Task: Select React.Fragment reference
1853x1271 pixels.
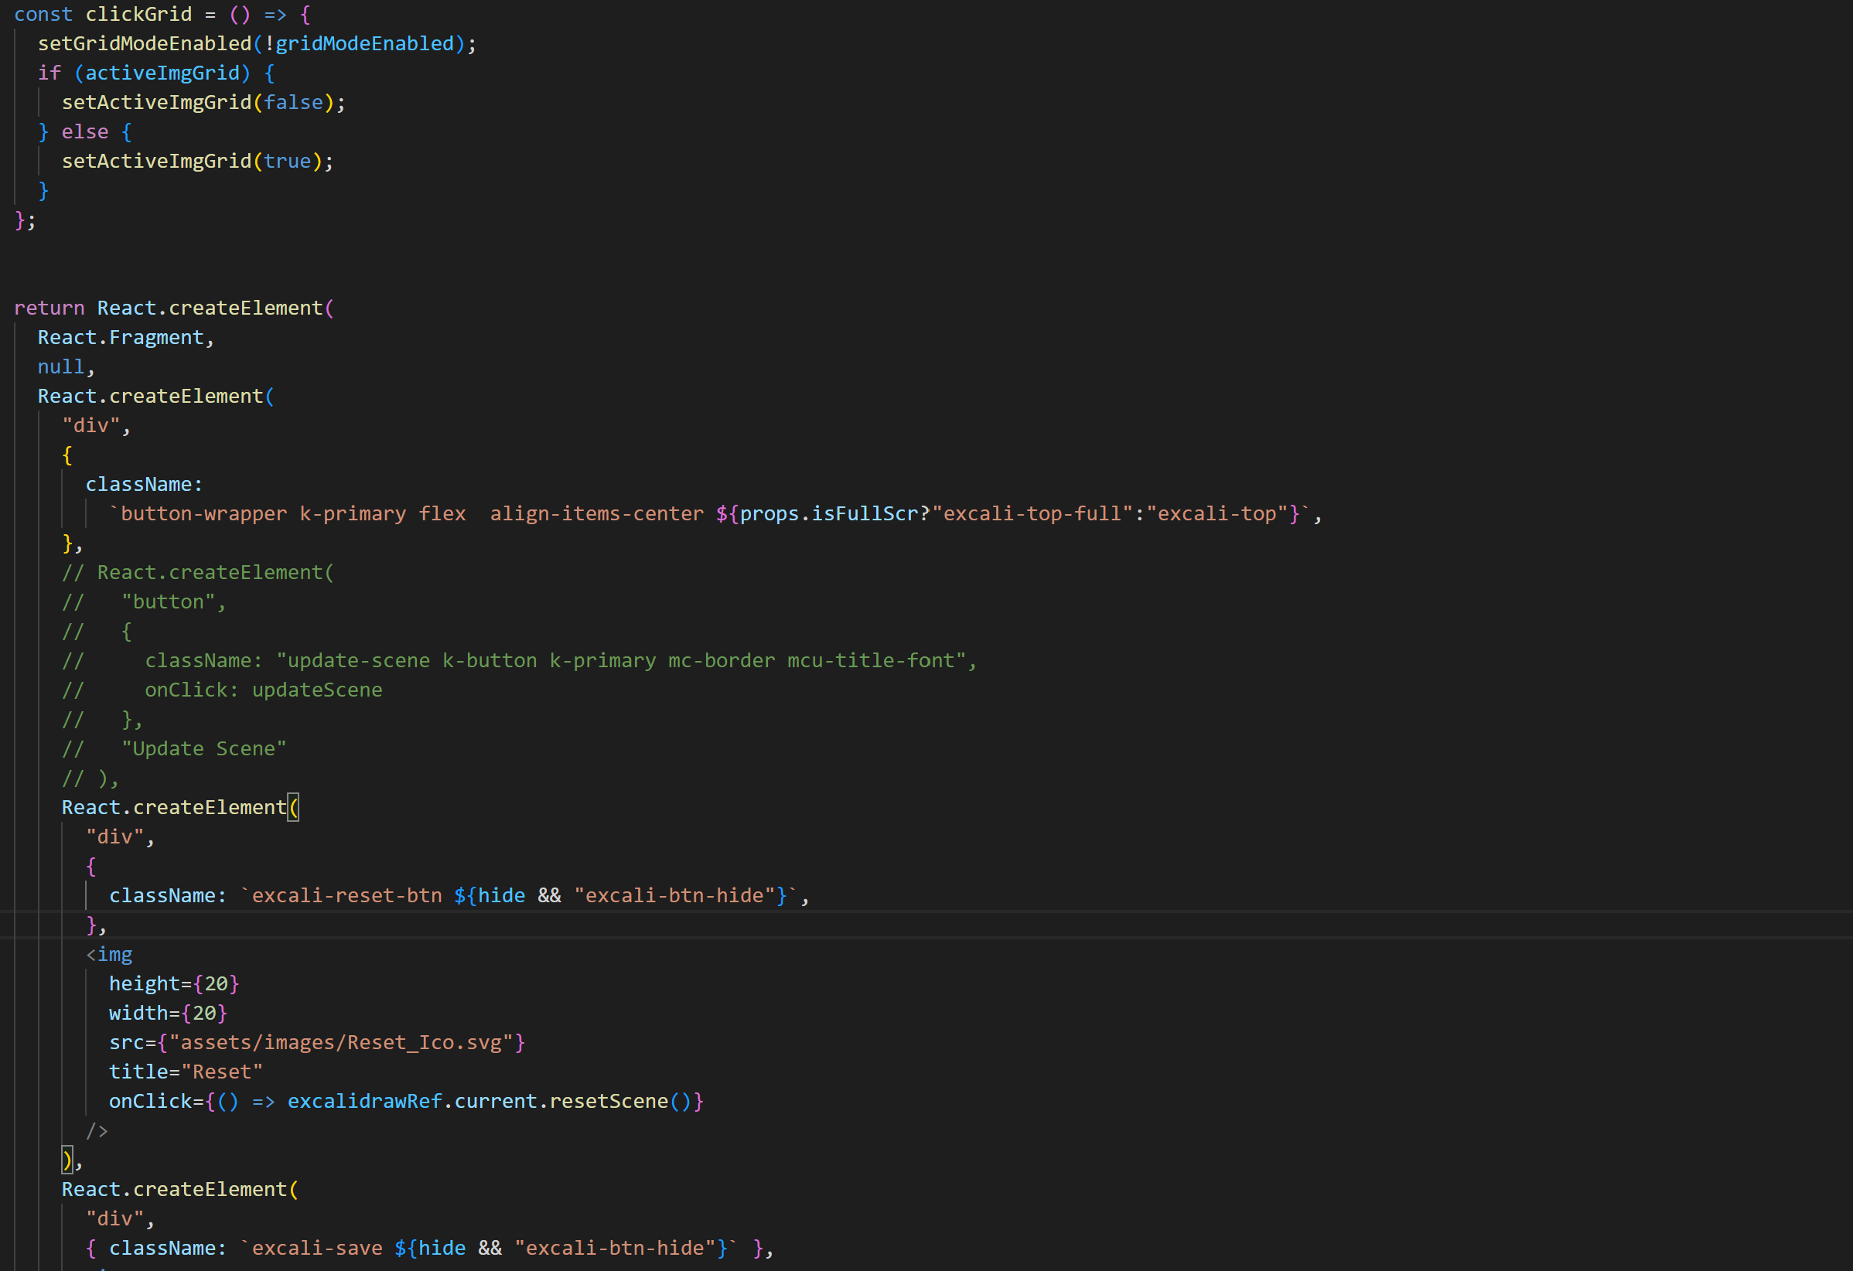Action: click(x=125, y=337)
